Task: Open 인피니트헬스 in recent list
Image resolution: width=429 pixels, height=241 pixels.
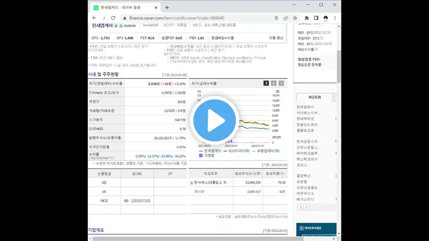Action: coord(308,147)
